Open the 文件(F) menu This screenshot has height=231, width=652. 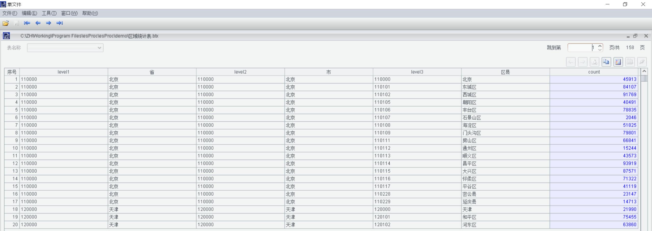tap(10, 13)
